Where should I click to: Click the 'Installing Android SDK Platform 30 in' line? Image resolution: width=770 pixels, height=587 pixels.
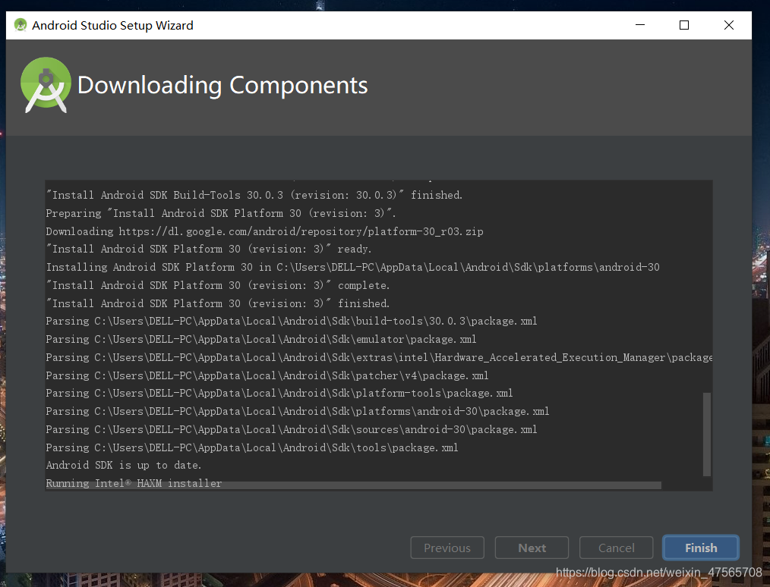coord(352,267)
